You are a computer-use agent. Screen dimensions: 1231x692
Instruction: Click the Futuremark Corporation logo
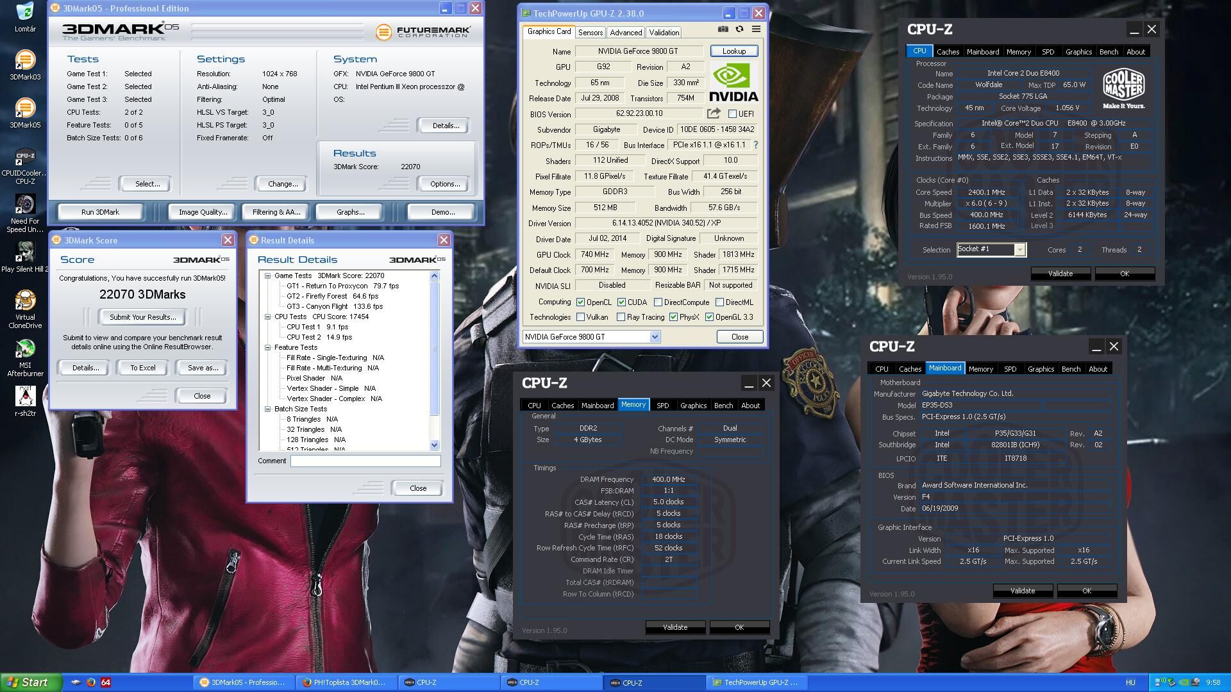pyautogui.click(x=423, y=31)
